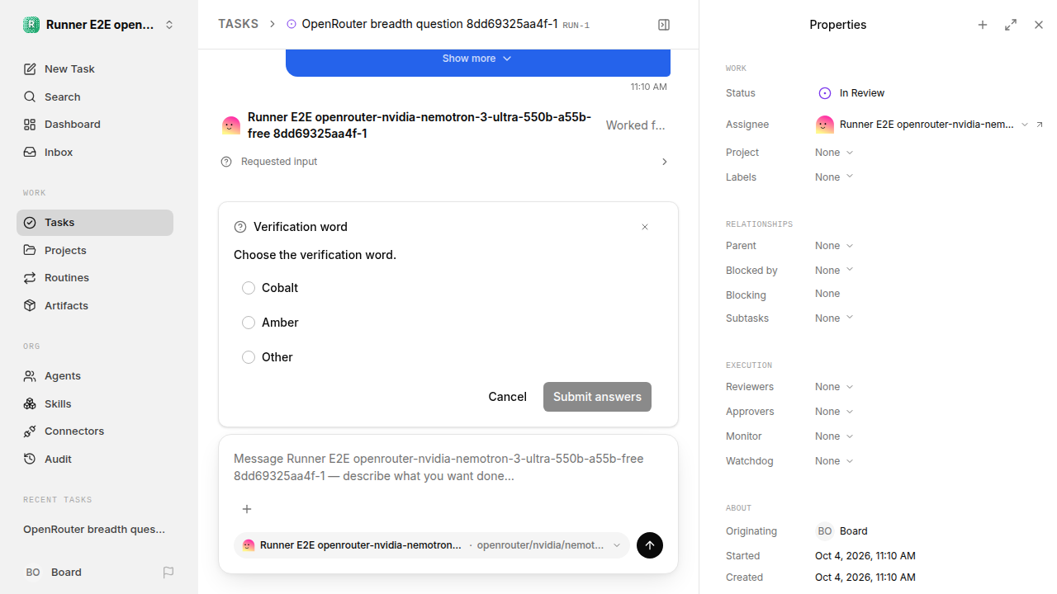
Task: Click the Dashboard grid icon
Action: click(x=30, y=125)
